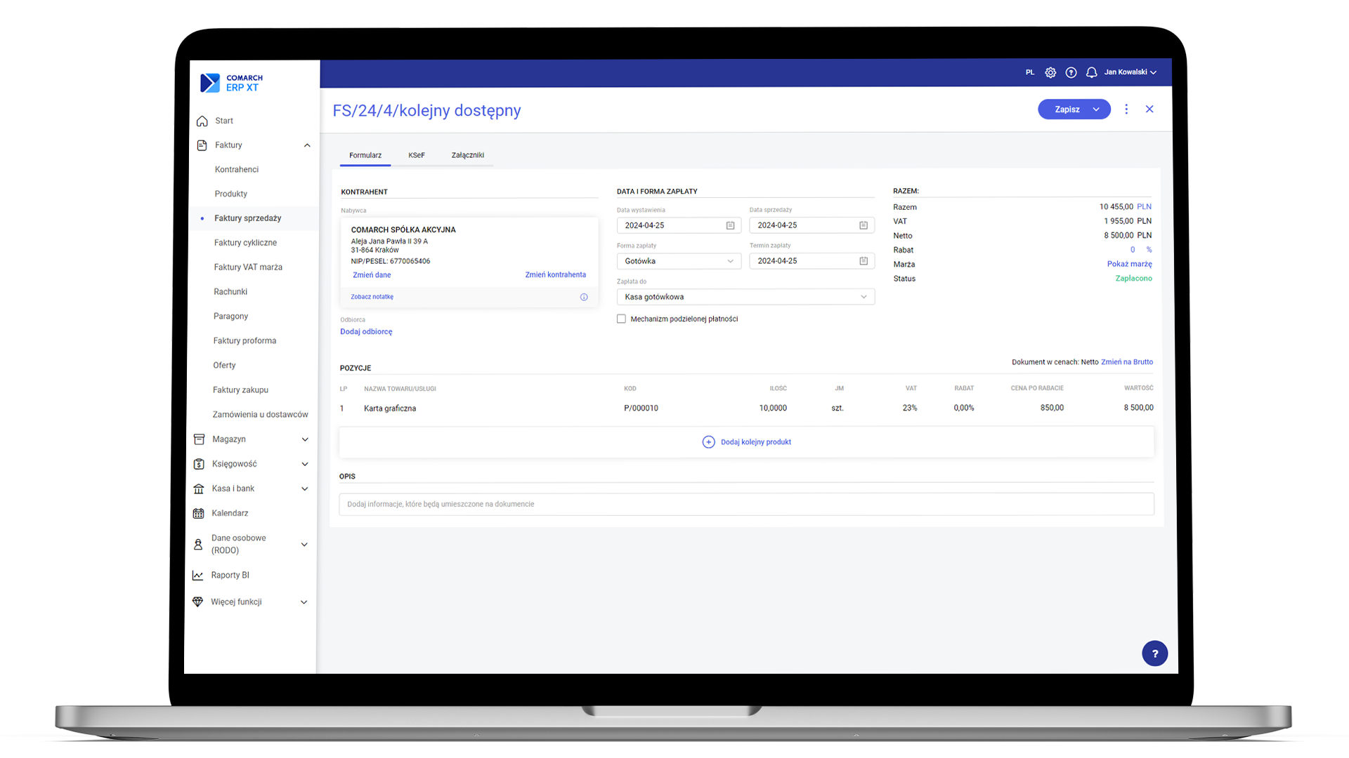Open calendar for Termin zapłaty

click(863, 261)
